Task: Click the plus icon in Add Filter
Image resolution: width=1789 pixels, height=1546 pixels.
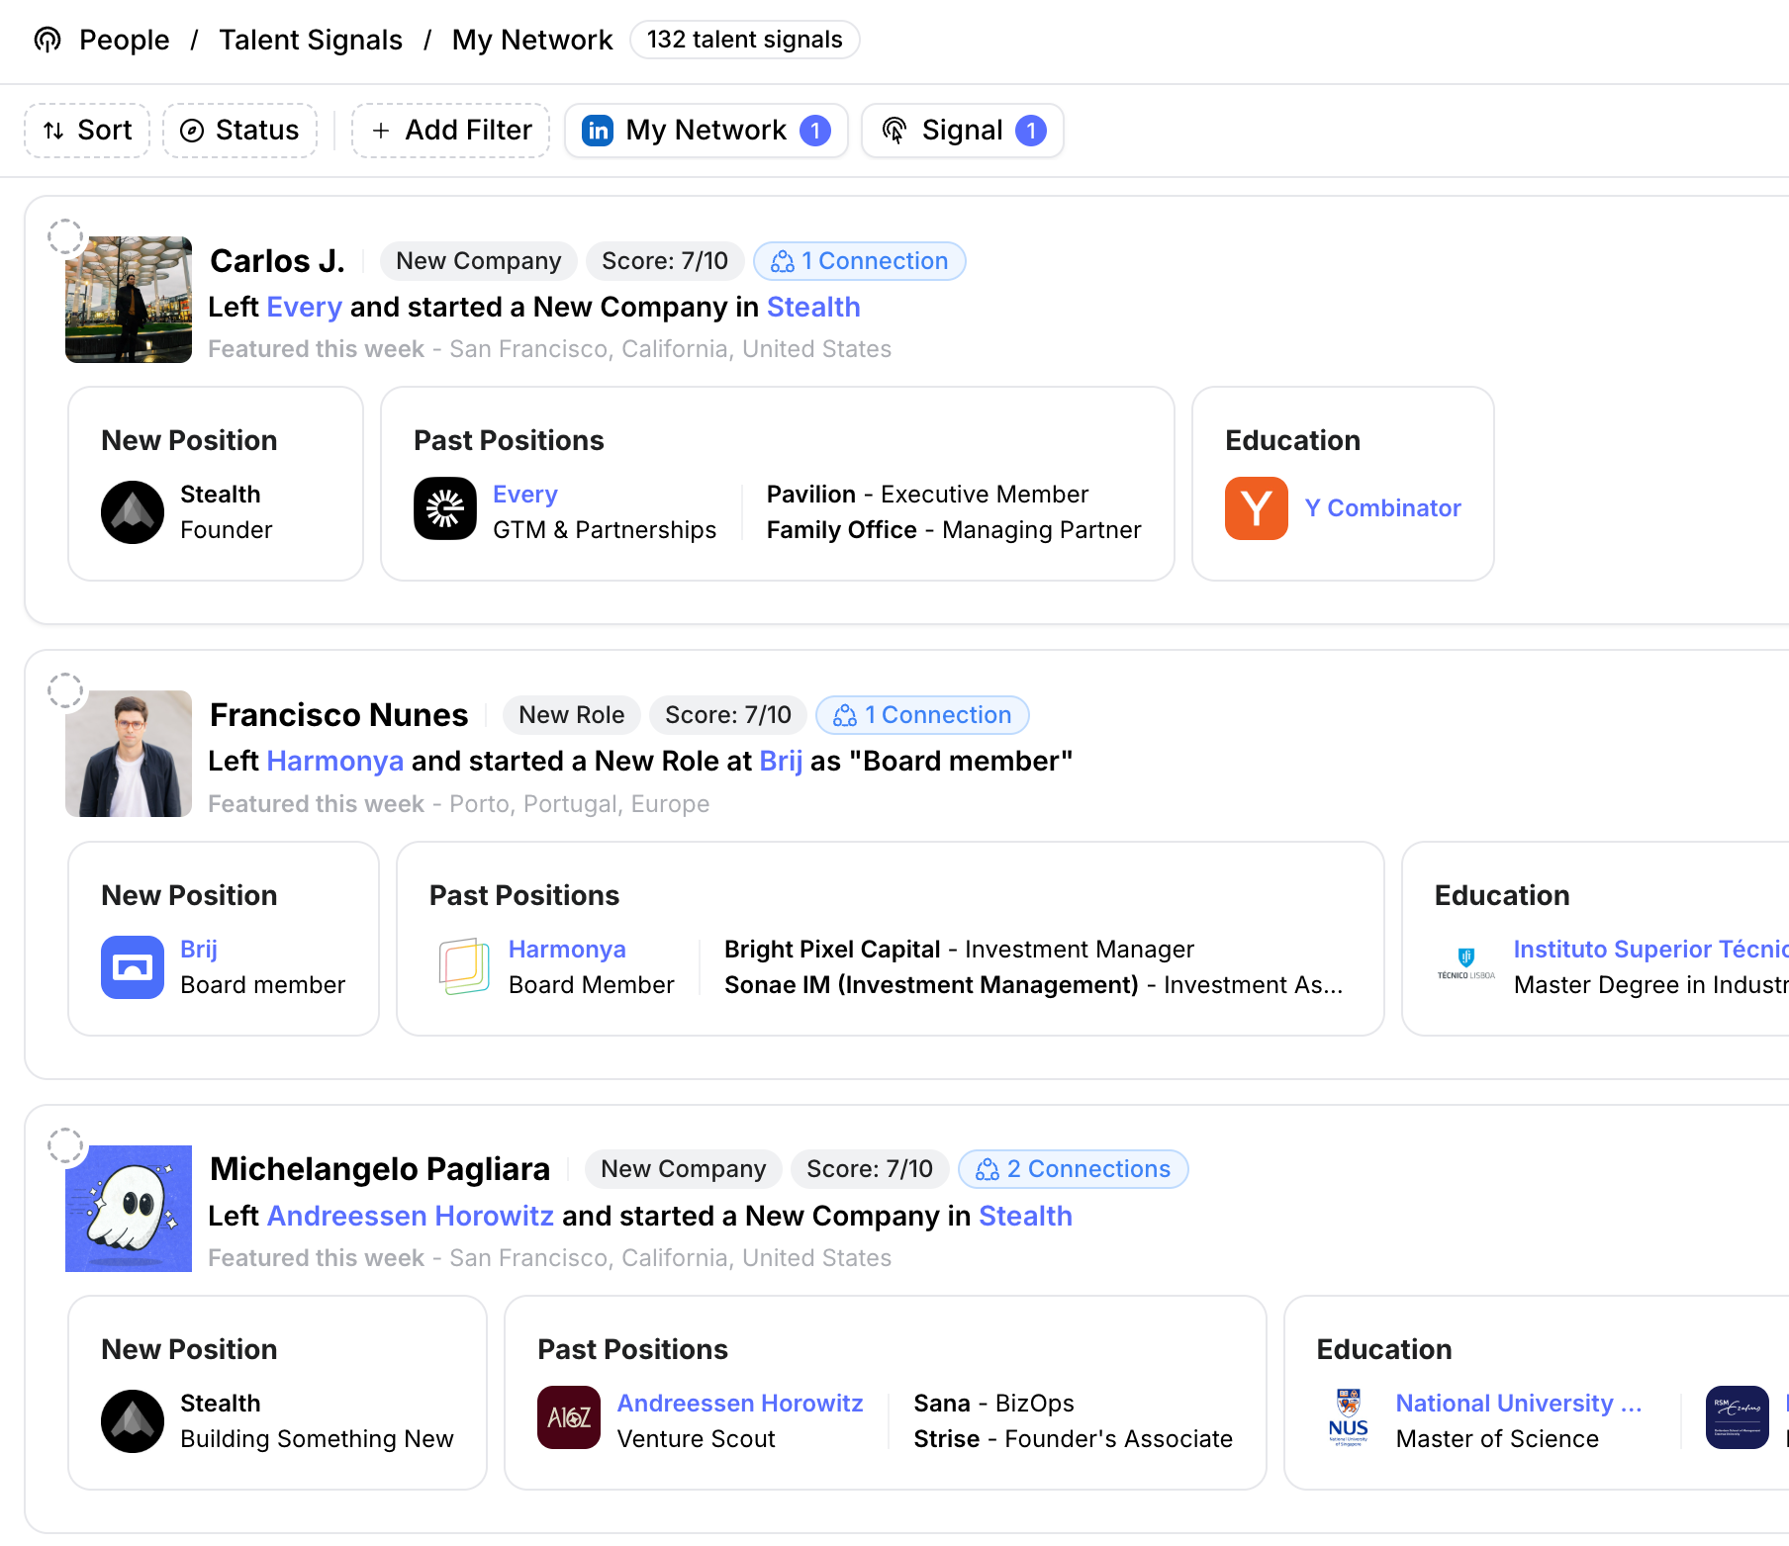Action: point(381,131)
